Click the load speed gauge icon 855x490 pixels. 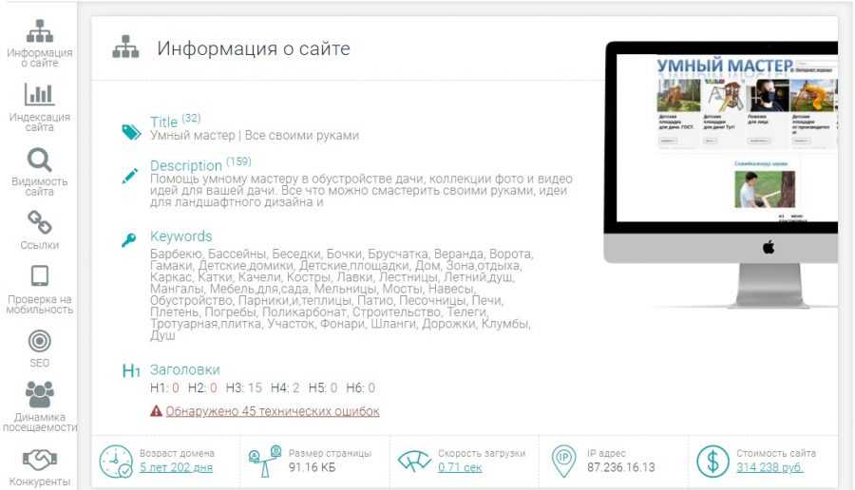tap(414, 462)
